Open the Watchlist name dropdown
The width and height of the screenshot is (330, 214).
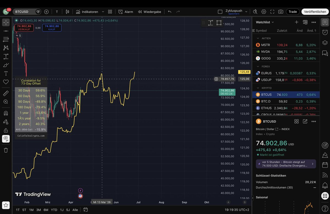click(x=265, y=22)
